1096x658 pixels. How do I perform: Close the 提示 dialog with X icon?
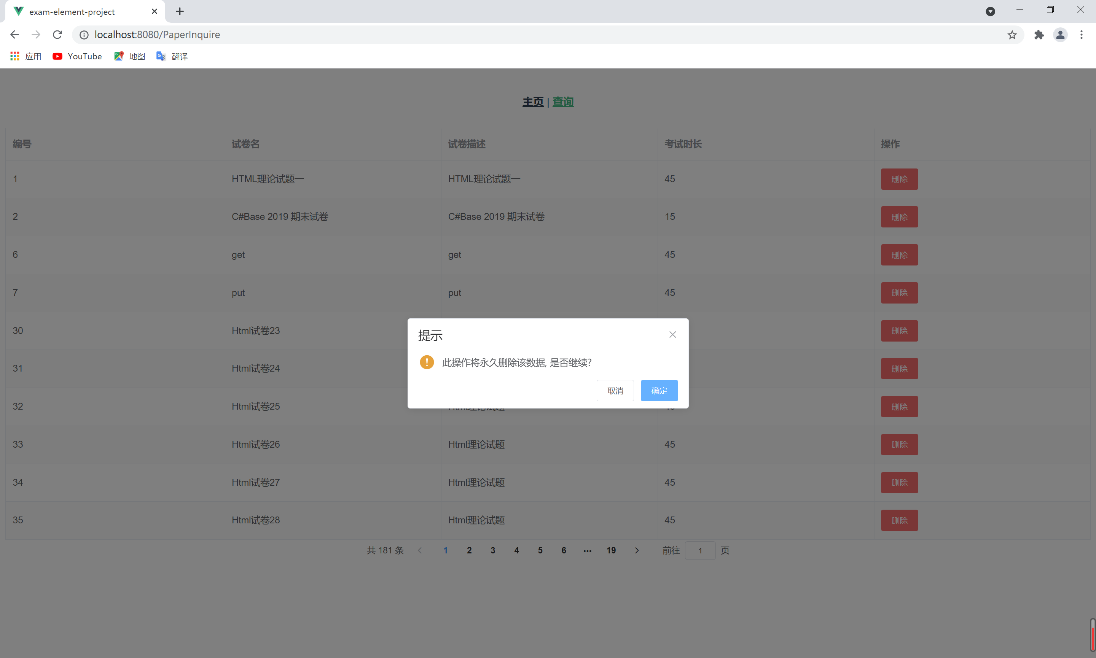click(672, 335)
